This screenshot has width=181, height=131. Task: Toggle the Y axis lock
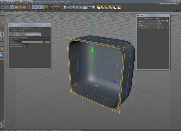point(38,8)
